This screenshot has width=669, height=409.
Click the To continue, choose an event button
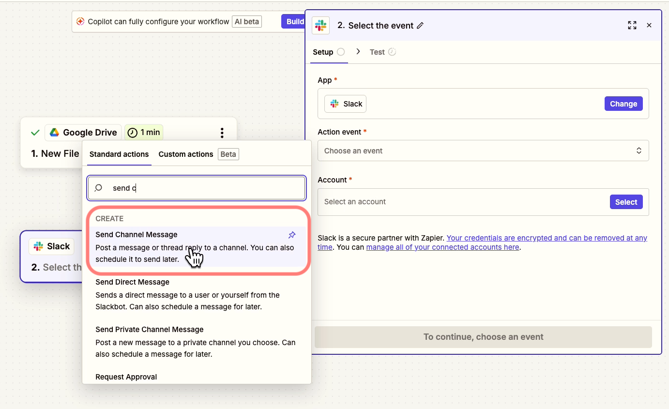(483, 337)
